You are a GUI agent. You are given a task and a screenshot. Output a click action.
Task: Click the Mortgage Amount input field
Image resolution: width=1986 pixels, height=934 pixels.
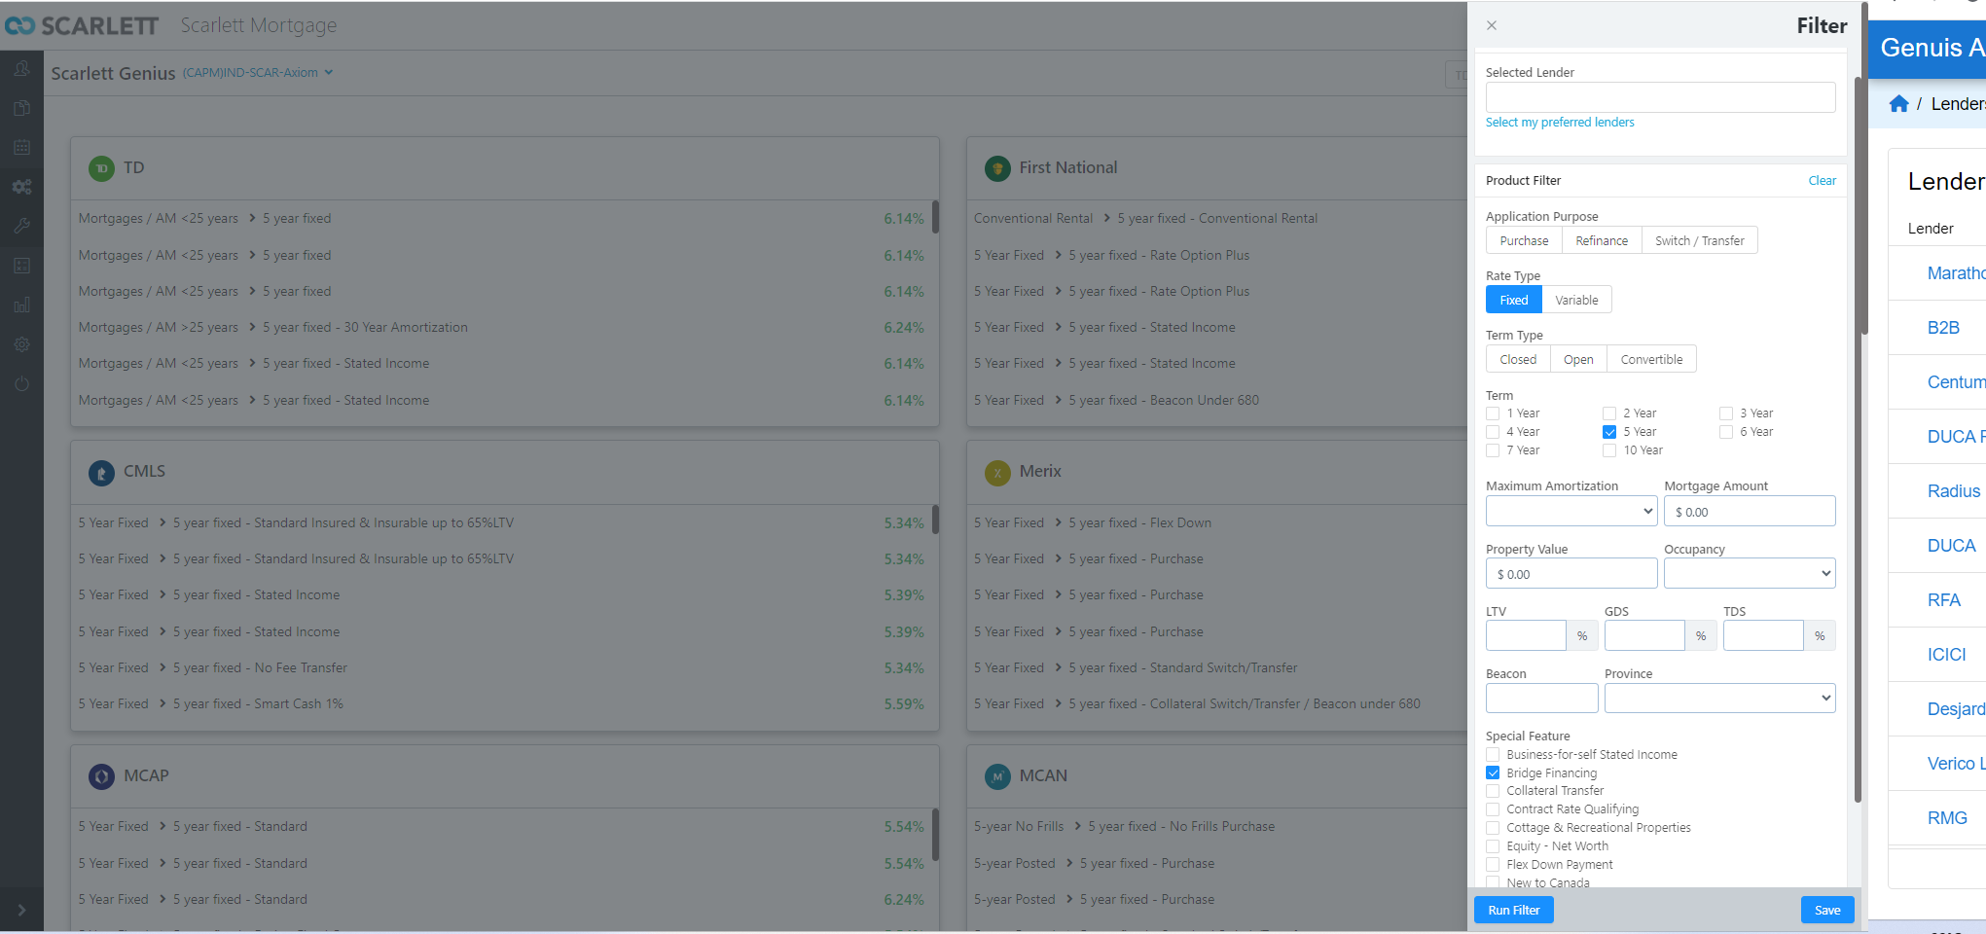click(x=1750, y=511)
